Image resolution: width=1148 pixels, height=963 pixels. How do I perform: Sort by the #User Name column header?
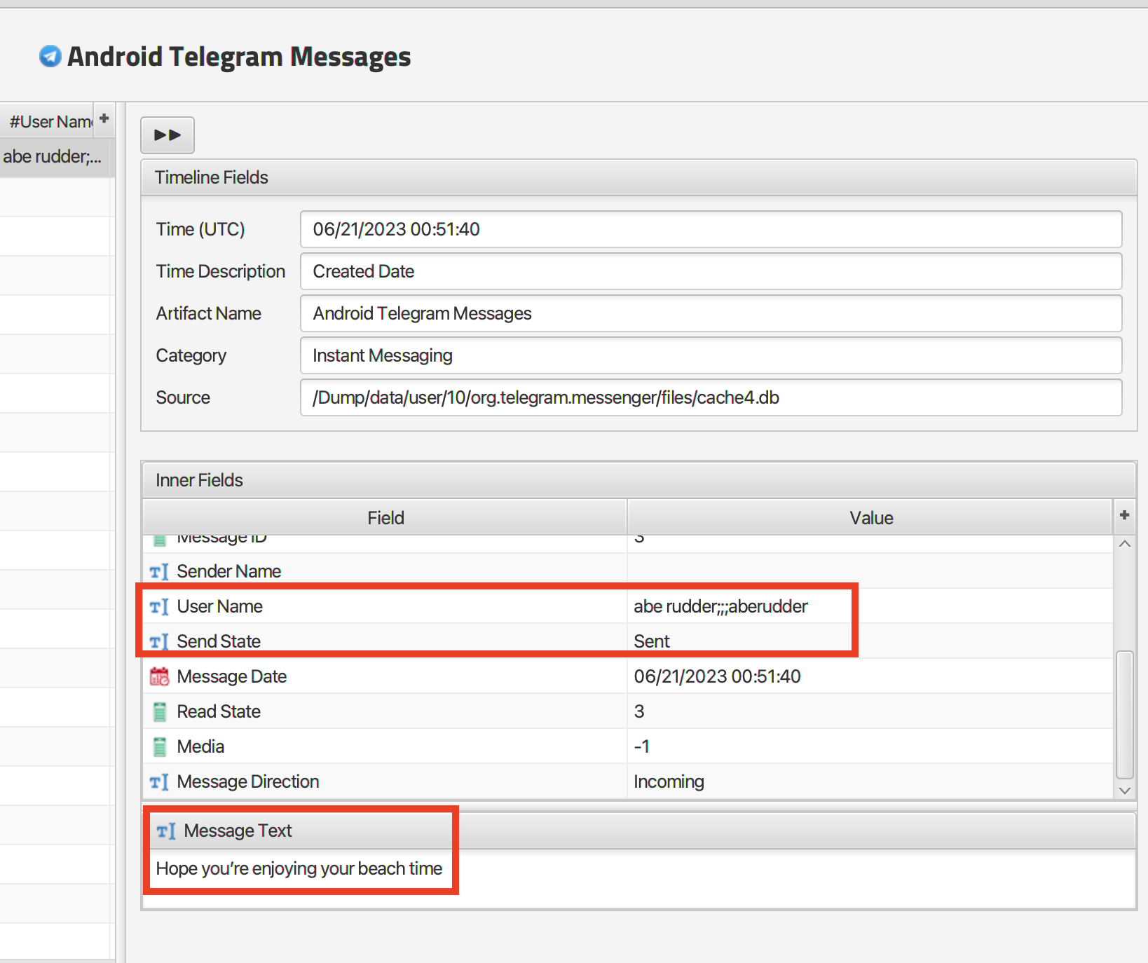[x=47, y=121]
